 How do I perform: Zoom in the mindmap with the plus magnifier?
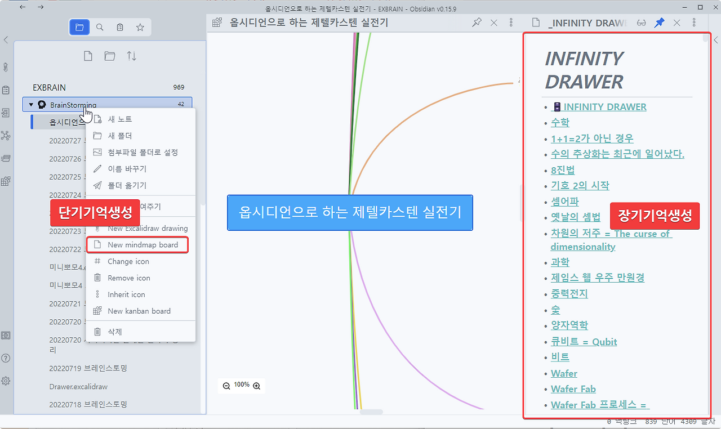[x=257, y=386]
